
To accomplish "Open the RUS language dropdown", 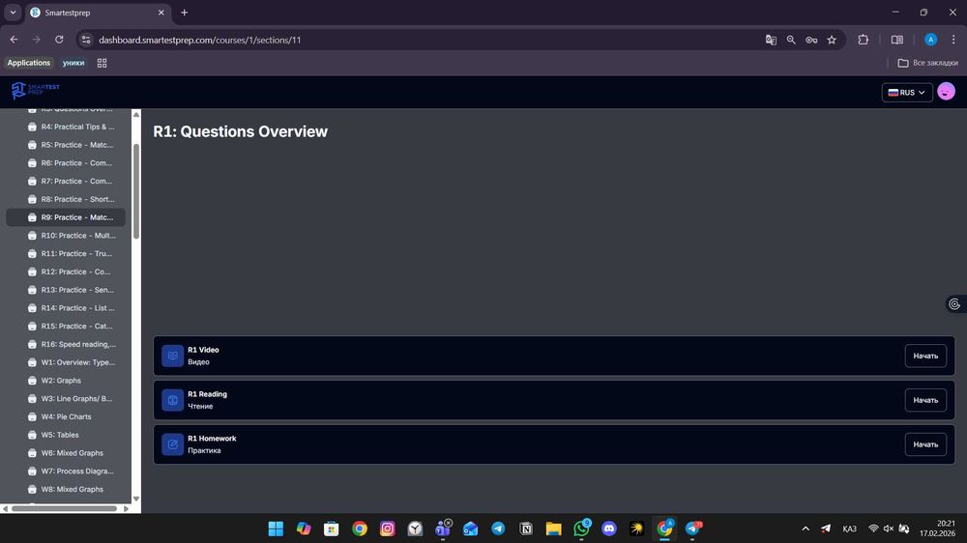I will point(907,93).
